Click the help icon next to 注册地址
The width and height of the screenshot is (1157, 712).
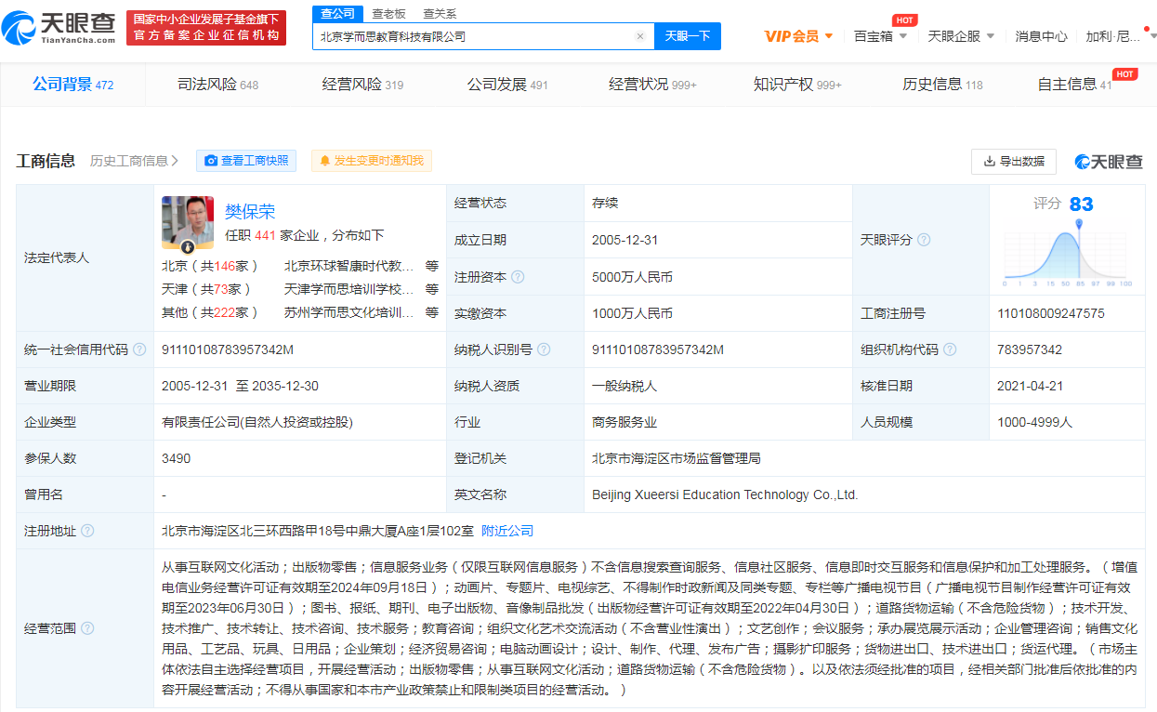point(87,531)
